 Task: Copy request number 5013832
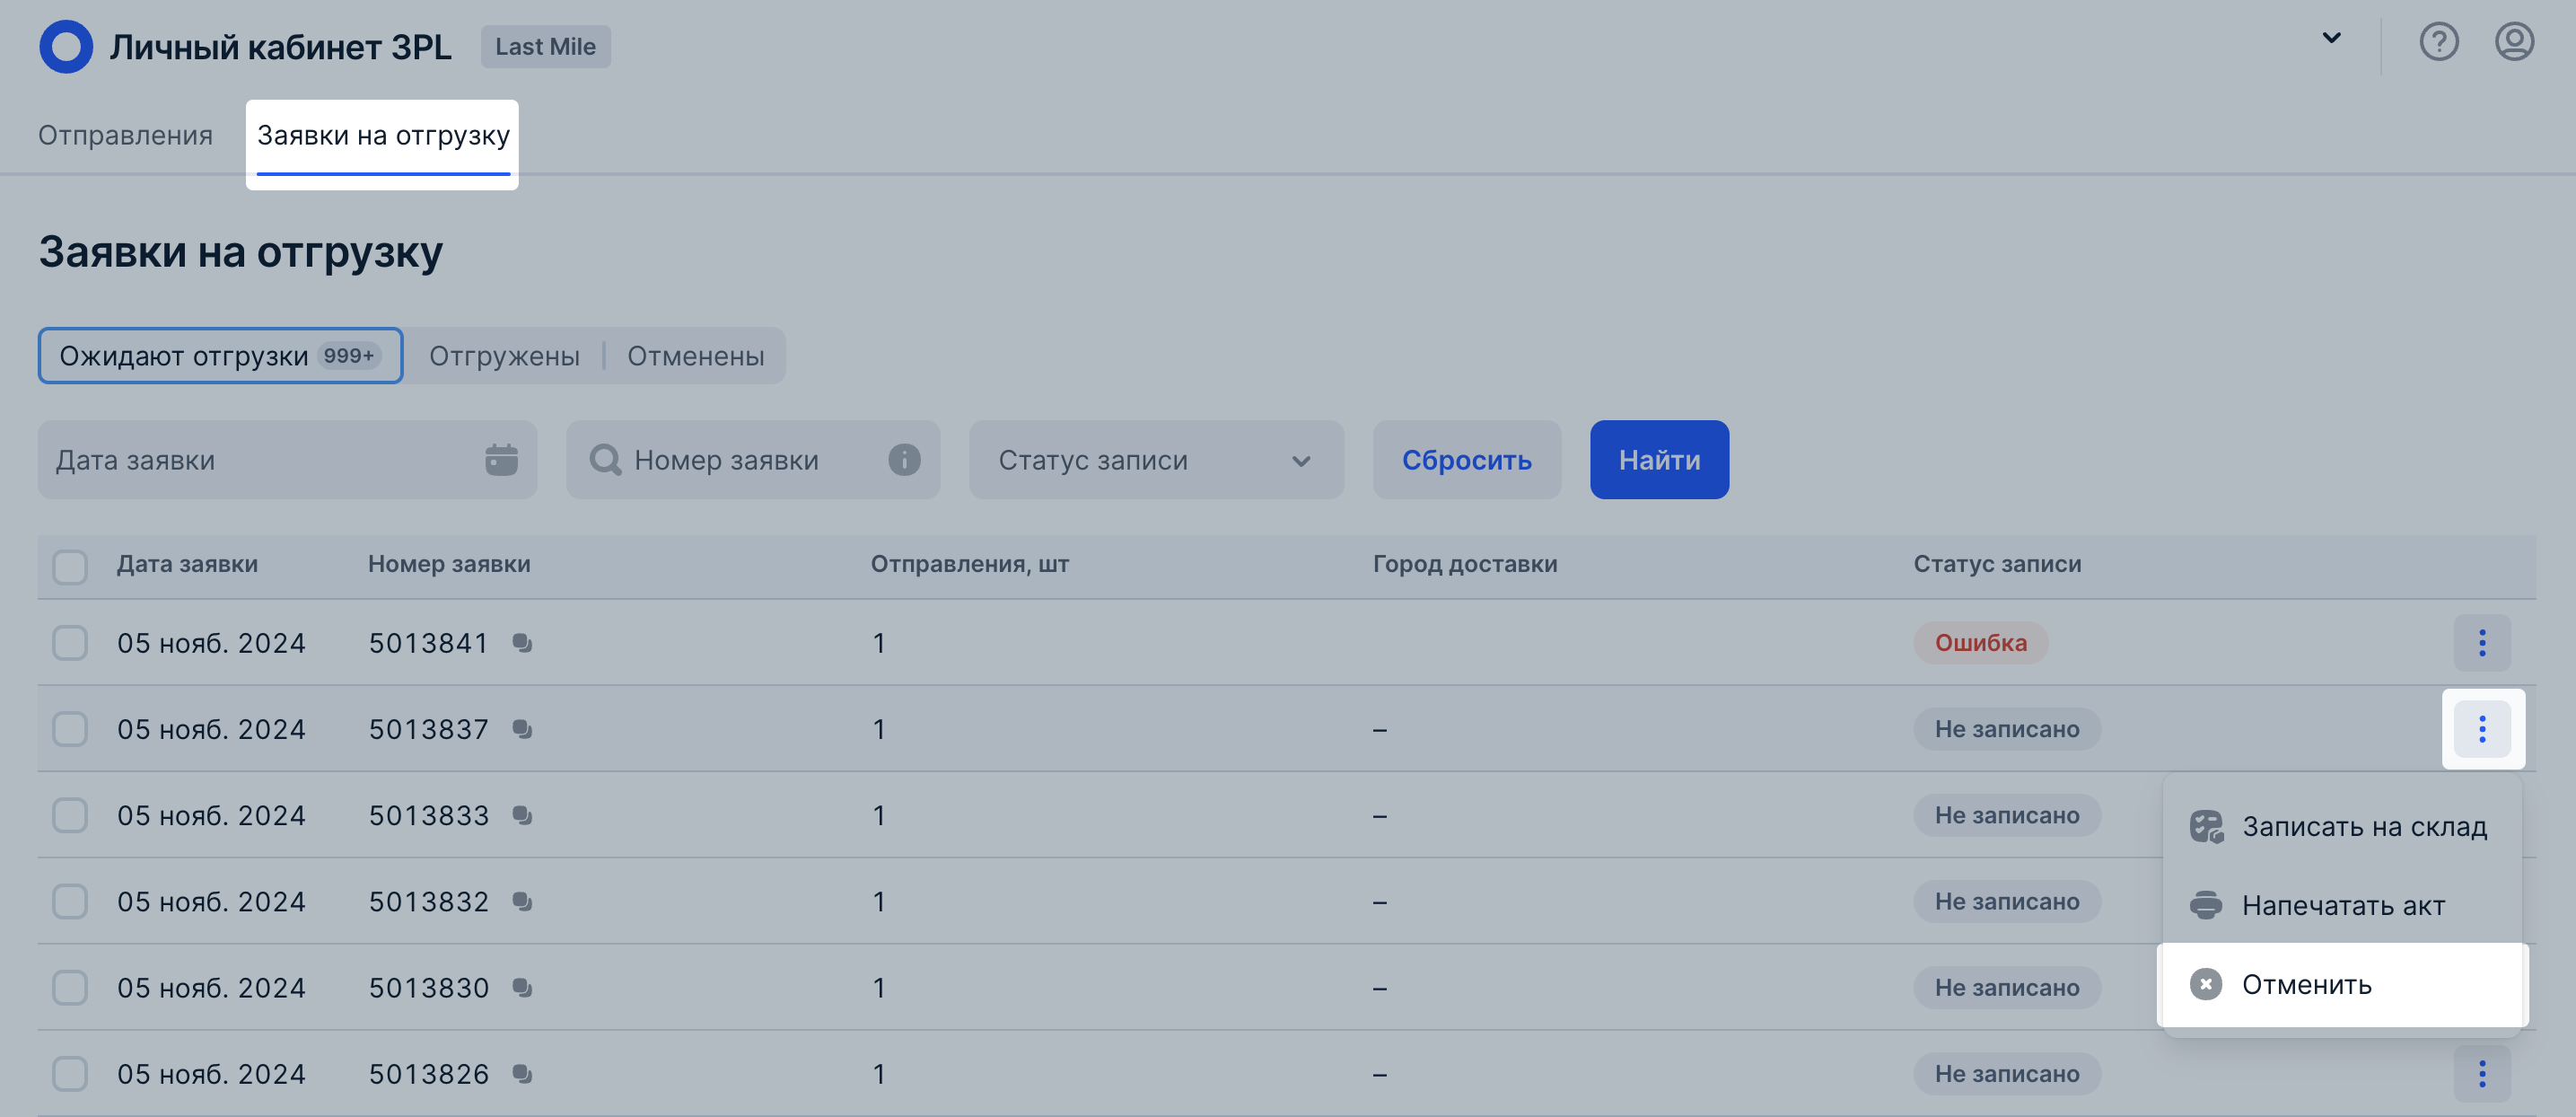coord(522,901)
